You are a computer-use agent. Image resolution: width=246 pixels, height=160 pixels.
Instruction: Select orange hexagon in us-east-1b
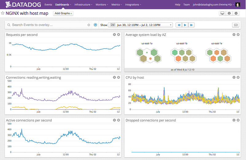click(178, 58)
